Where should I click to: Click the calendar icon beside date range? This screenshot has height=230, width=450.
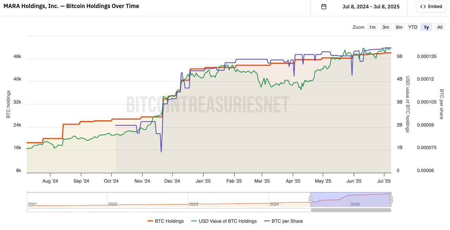[x=323, y=7]
